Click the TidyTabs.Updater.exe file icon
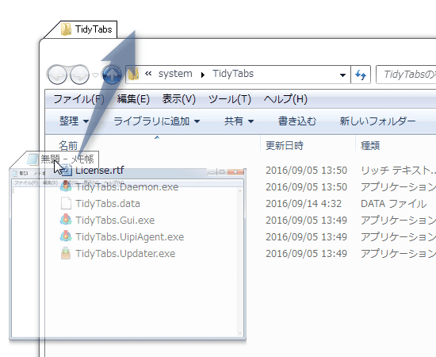Image resolution: width=436 pixels, height=357 pixels. [66, 253]
